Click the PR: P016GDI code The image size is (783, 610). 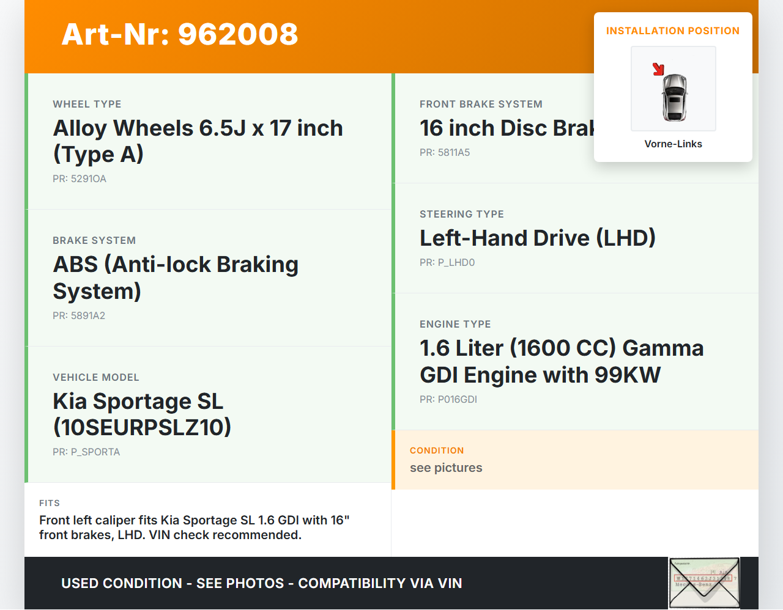coord(448,399)
